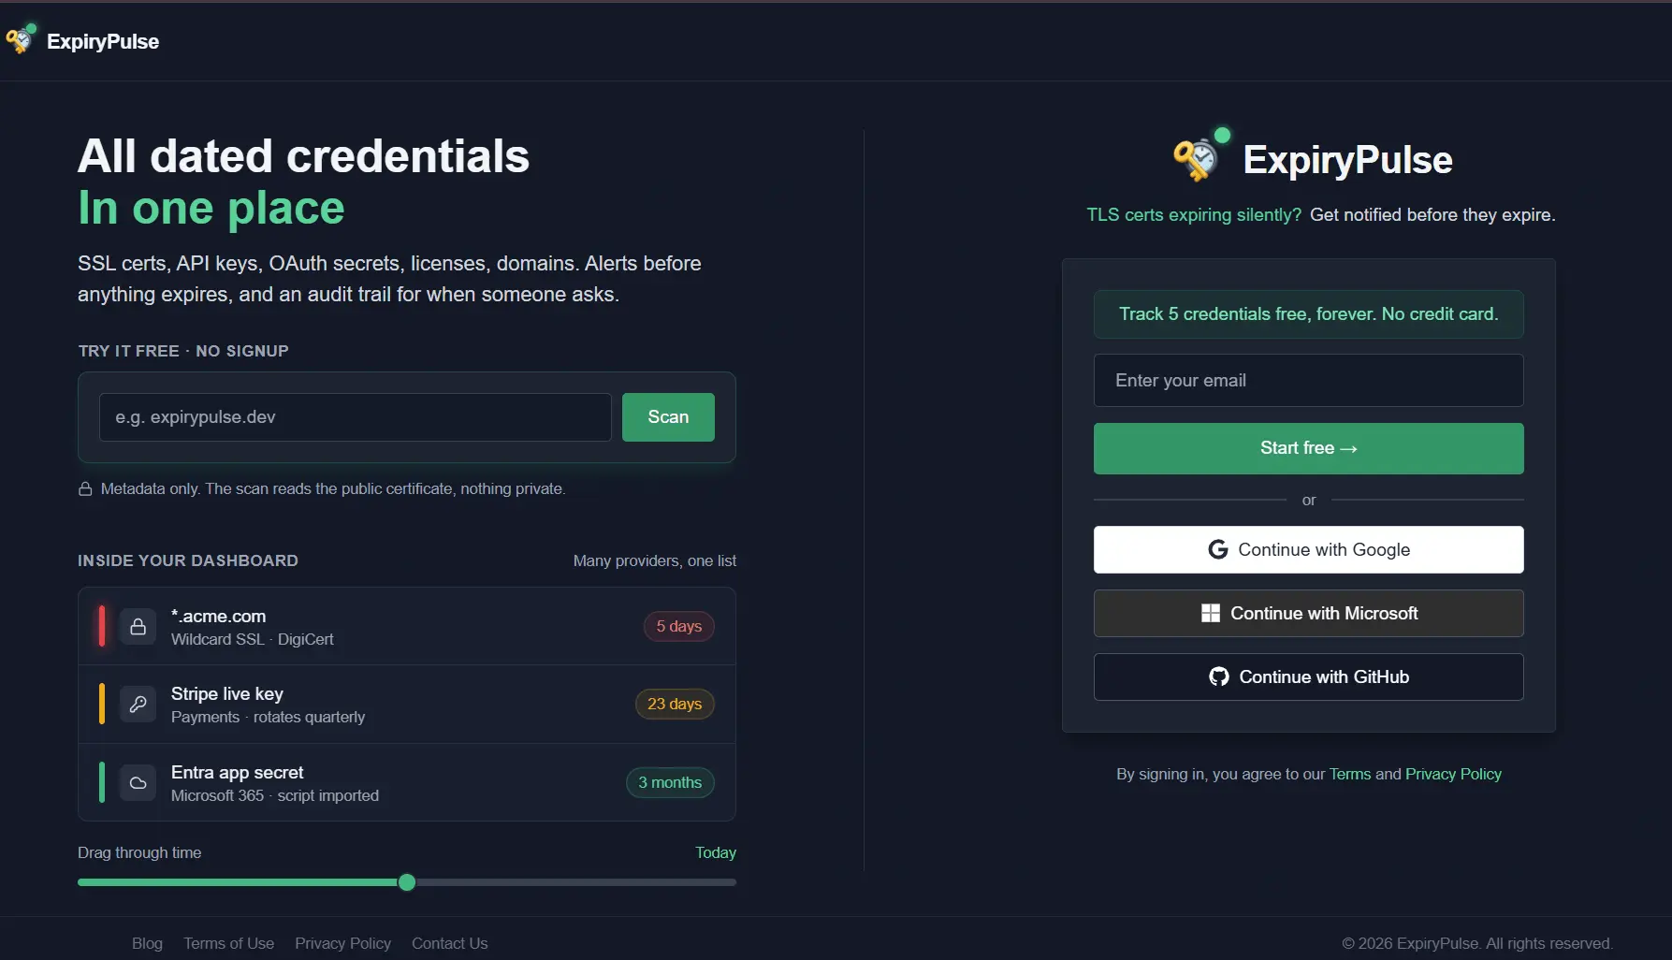Click Payments · rotates quarterly subtitle
The height and width of the screenshot is (960, 1672).
coord(268,717)
